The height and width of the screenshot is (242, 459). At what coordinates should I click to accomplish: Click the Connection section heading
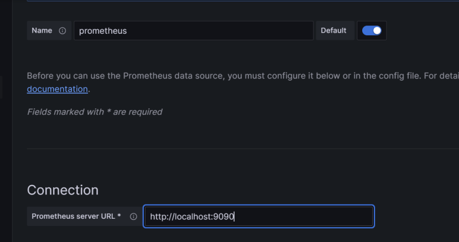click(x=62, y=190)
